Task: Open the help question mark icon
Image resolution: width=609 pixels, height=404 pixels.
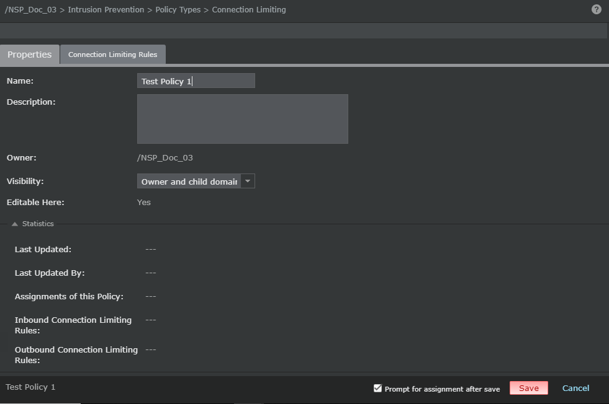Action: tap(596, 9)
